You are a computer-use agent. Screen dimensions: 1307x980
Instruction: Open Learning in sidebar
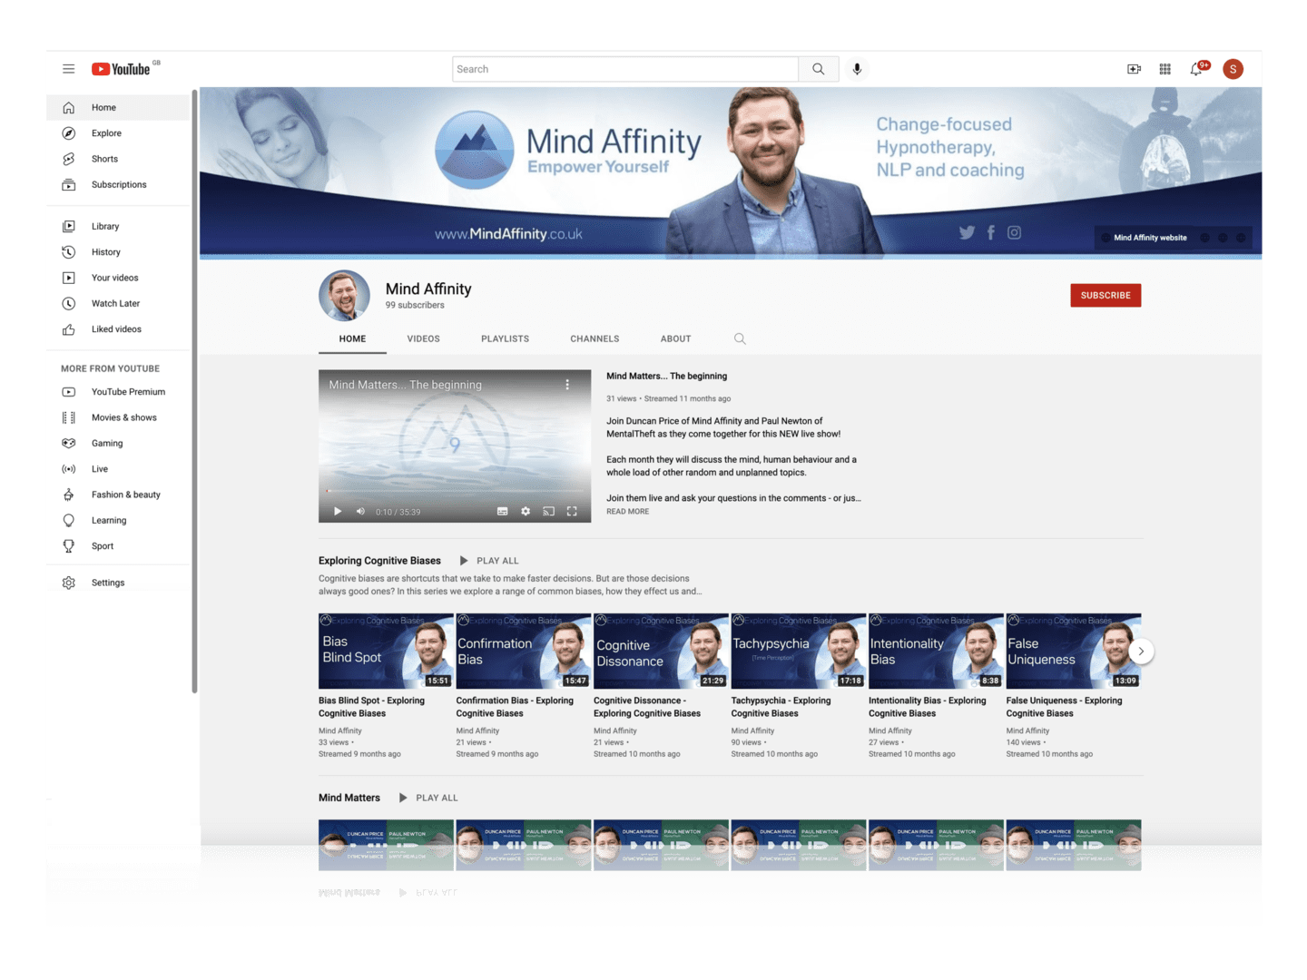(118, 520)
